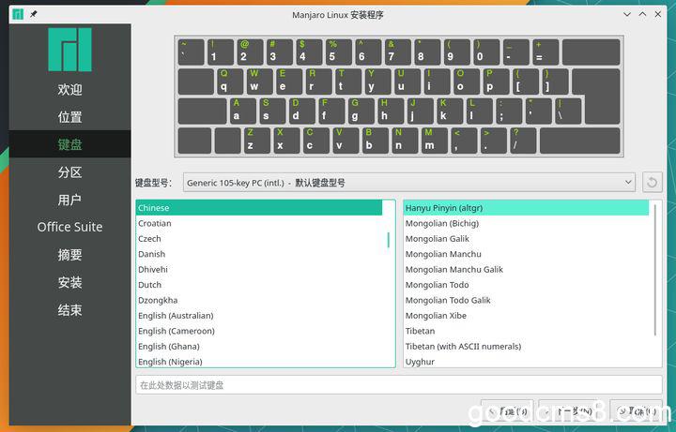
Task: Choose Czech from the layout list
Action: [259, 239]
